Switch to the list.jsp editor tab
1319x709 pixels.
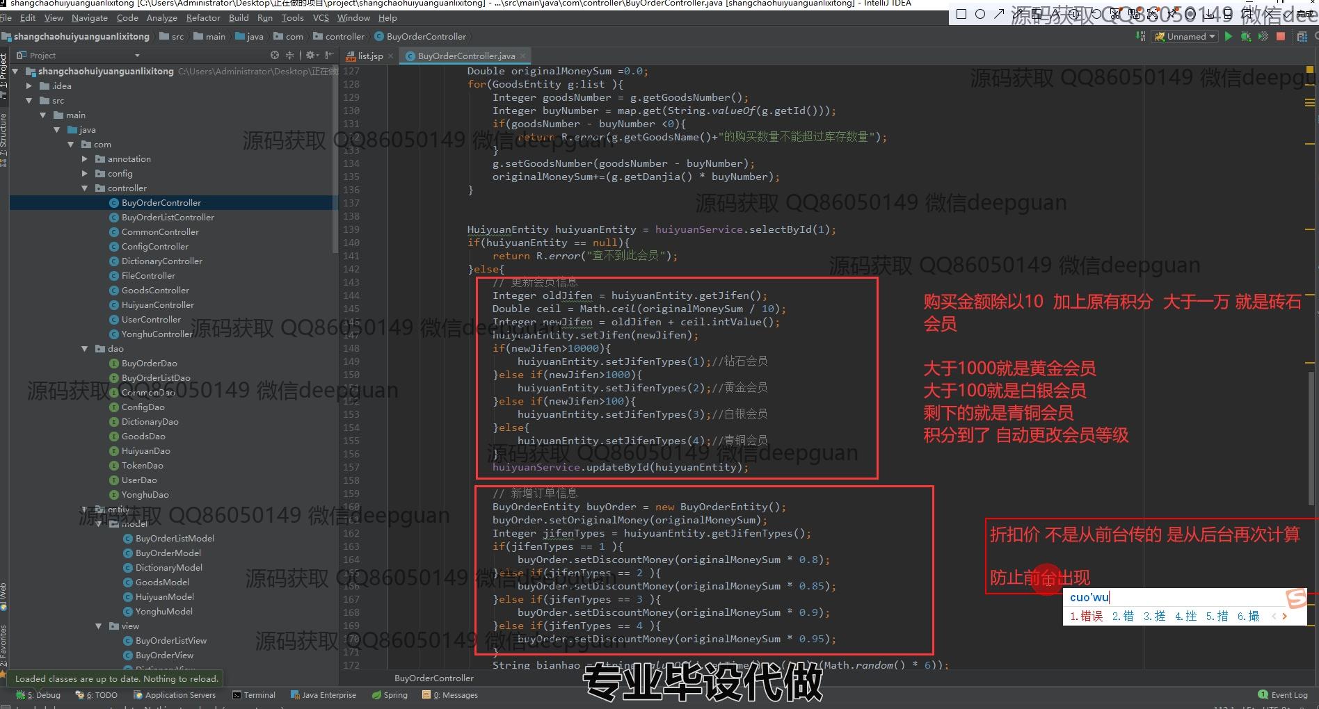point(370,56)
